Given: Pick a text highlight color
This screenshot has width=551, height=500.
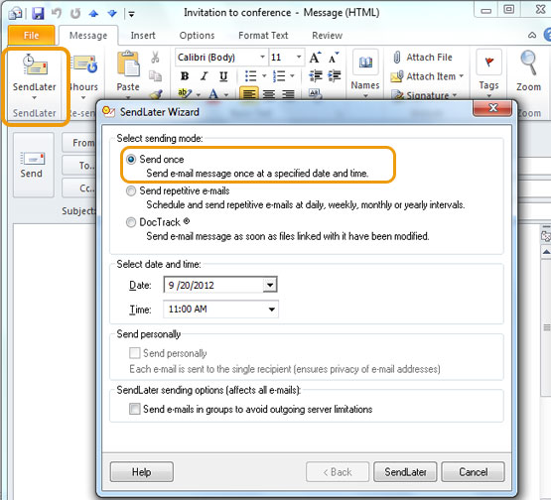Looking at the screenshot, I should pyautogui.click(x=185, y=93).
